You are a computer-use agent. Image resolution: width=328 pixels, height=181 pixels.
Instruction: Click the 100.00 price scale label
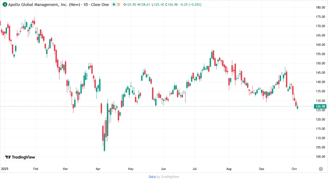320,157
